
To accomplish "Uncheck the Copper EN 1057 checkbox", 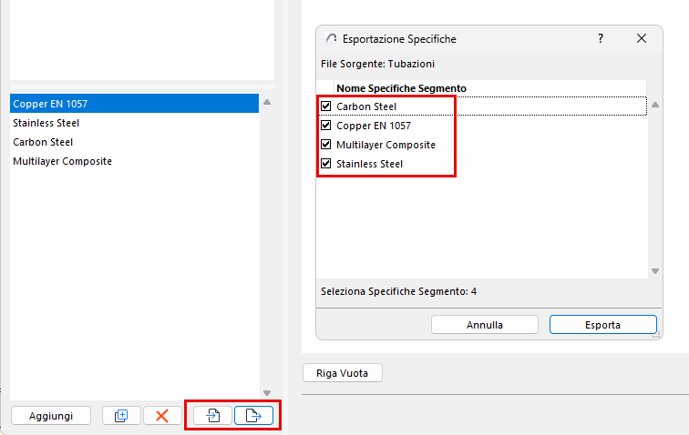I will 326,126.
